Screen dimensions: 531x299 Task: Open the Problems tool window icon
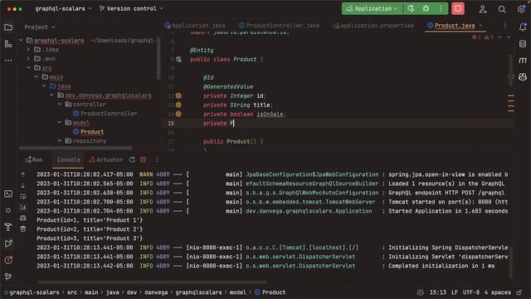(8, 260)
